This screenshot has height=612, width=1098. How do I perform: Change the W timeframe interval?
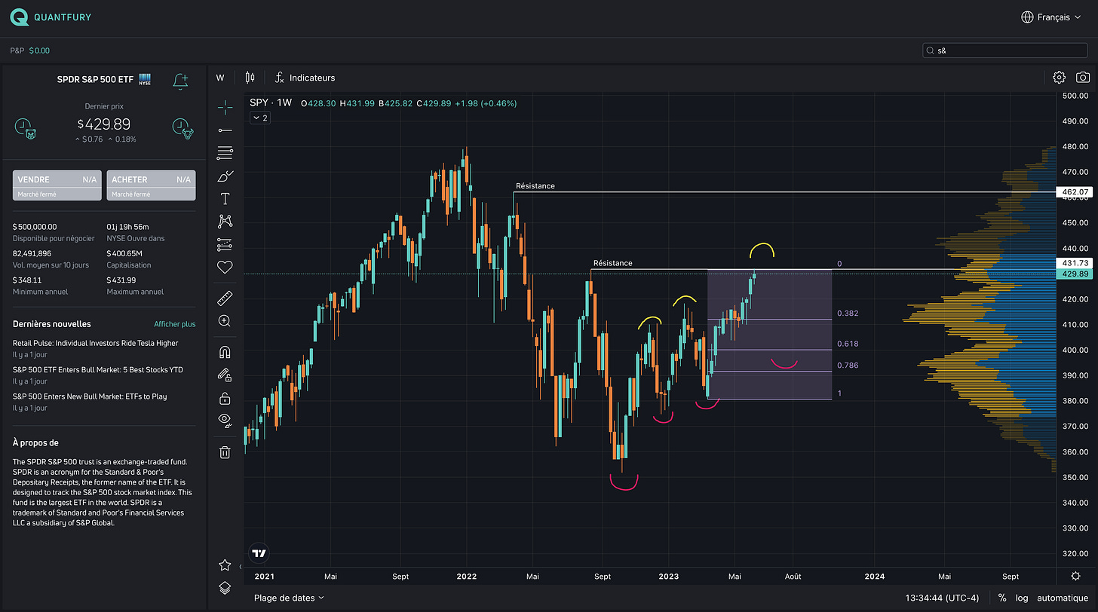coord(220,78)
